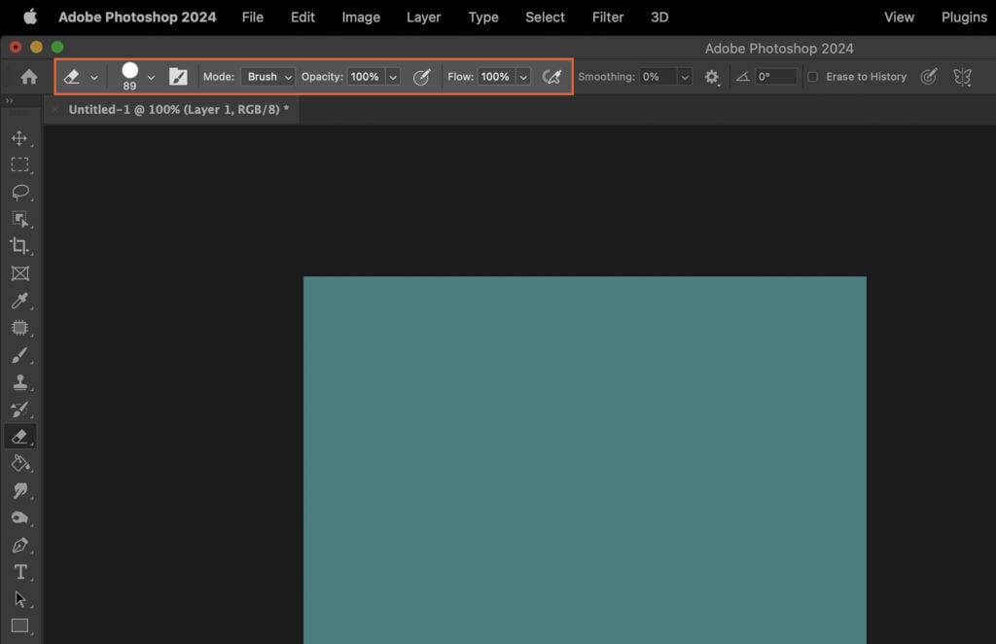Select the Rectangular Marquee tool
Image resolution: width=996 pixels, height=644 pixels.
pos(21,165)
